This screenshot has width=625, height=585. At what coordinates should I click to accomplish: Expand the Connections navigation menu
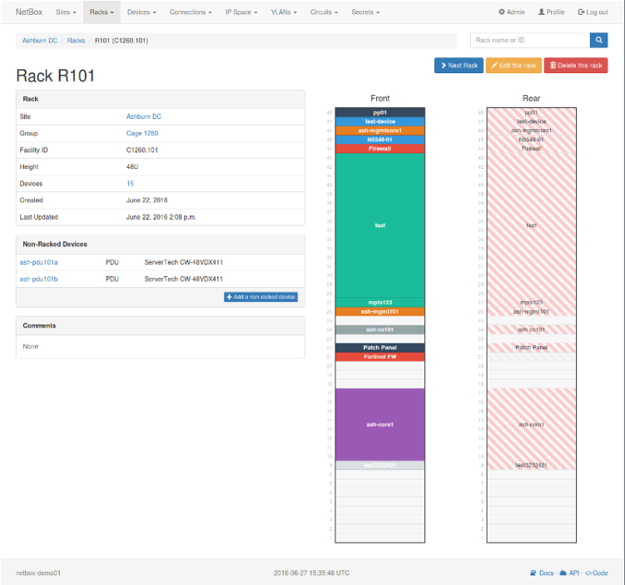[x=191, y=12]
